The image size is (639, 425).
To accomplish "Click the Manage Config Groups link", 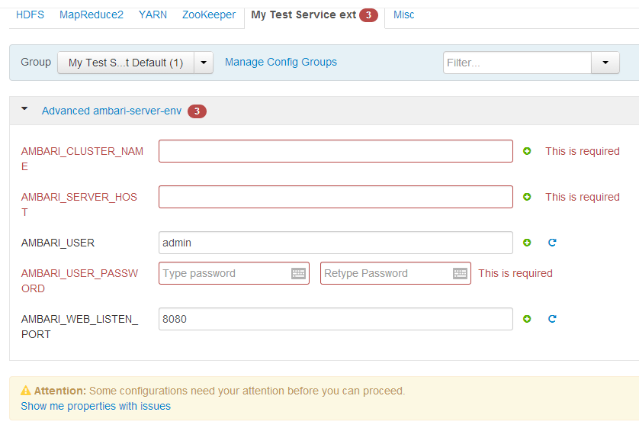I will (x=281, y=63).
